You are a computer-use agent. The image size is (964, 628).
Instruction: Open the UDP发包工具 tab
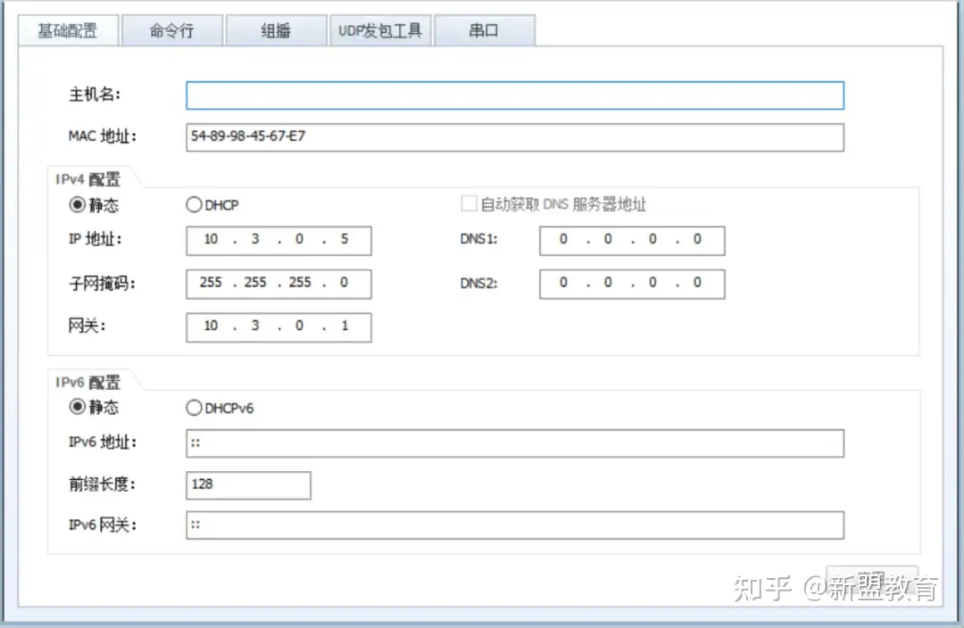point(379,30)
